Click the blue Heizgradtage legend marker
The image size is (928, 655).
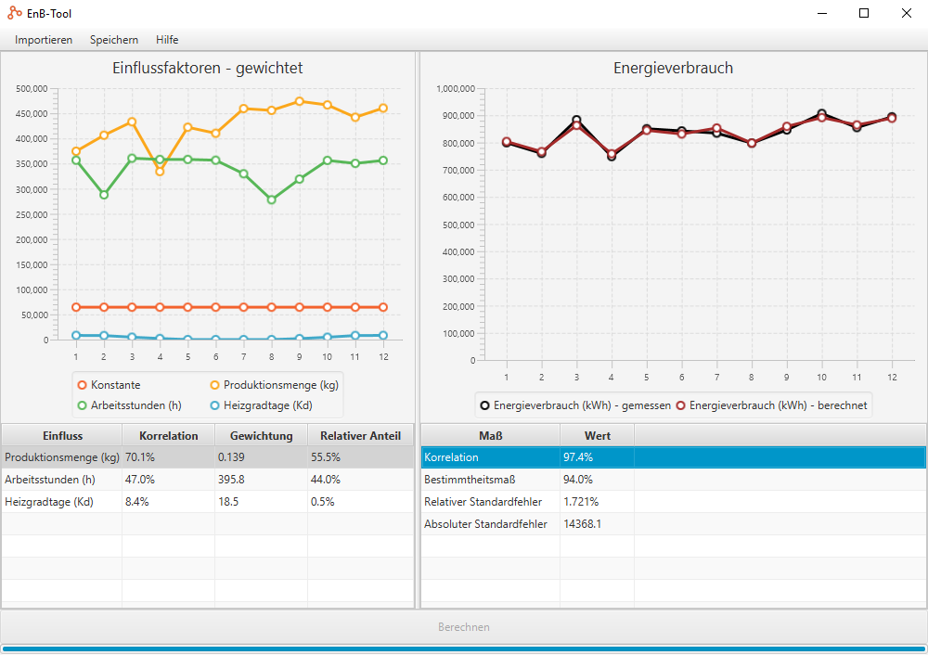(214, 405)
